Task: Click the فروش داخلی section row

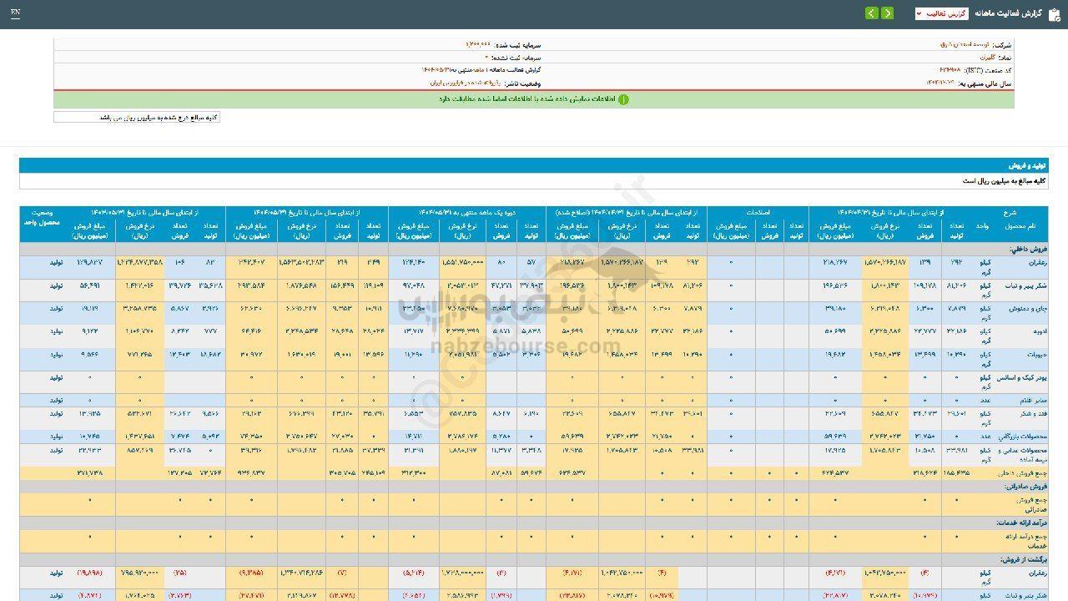Action: click(1029, 249)
